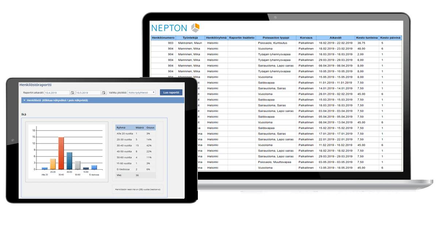Open the start date calendar picker icon

click(x=72, y=92)
